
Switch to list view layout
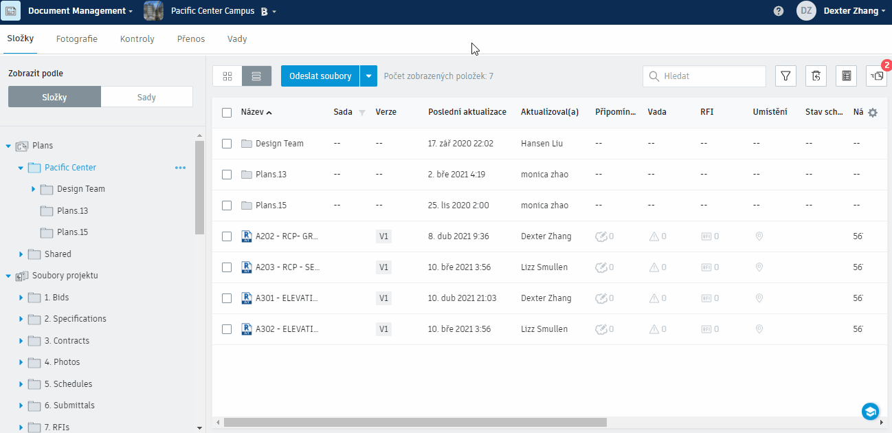coord(256,76)
